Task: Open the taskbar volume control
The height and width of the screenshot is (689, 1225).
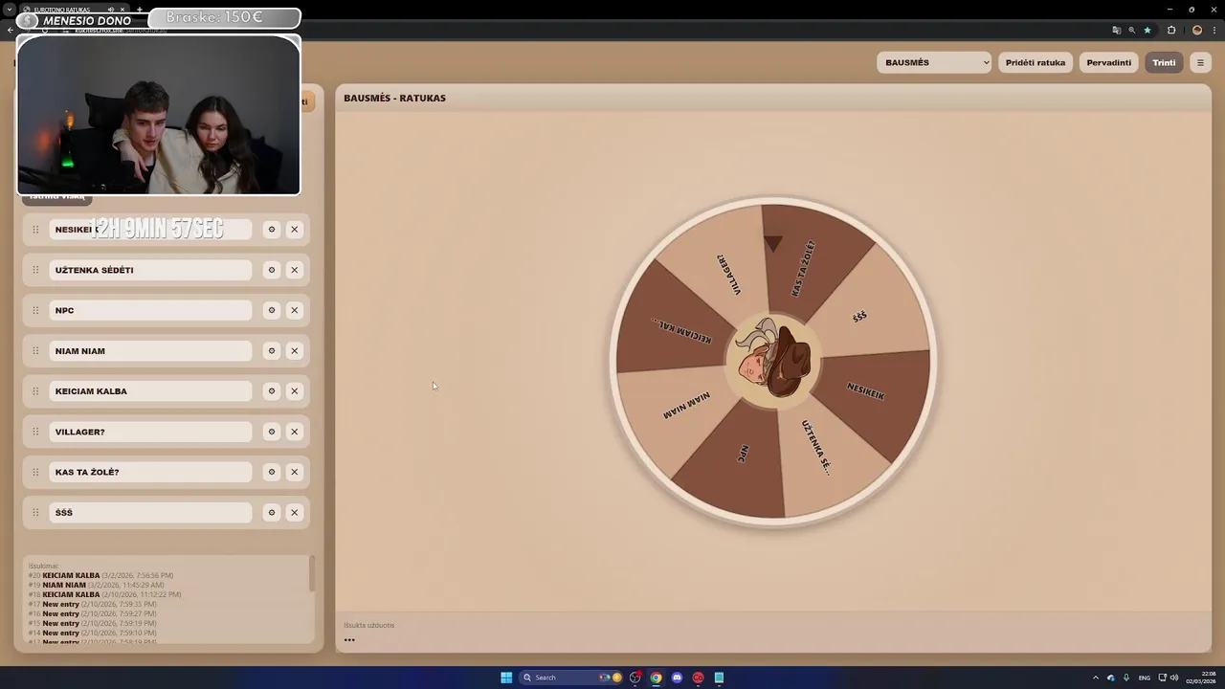Action: [x=1175, y=678]
